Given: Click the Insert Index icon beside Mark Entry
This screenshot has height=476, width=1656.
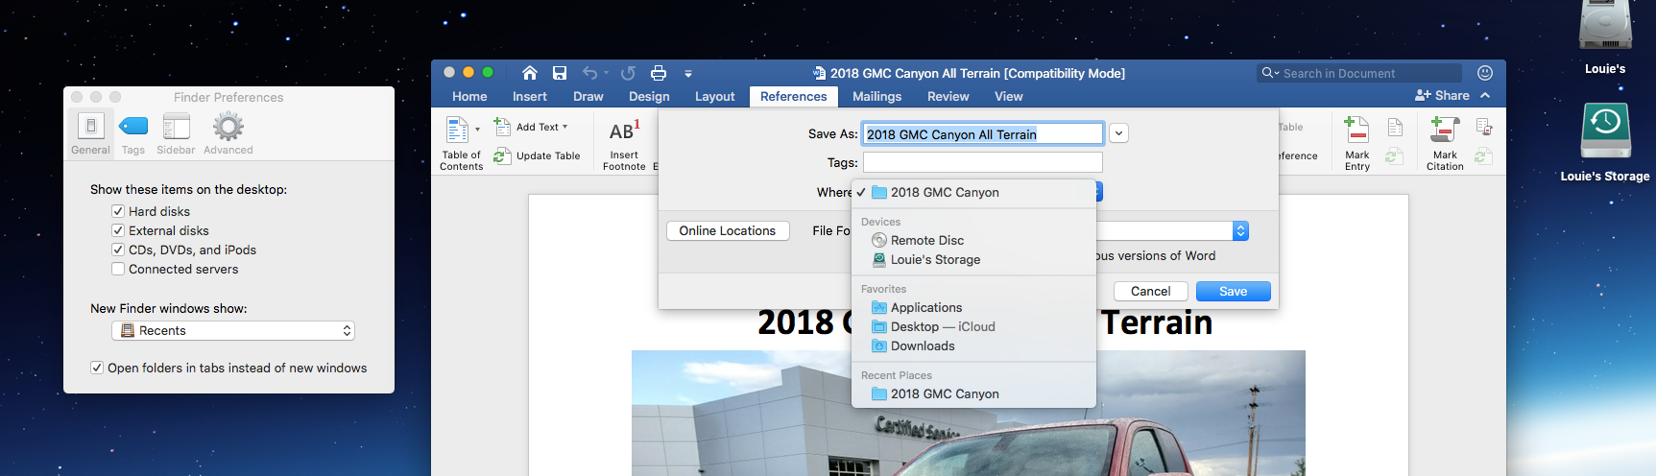Looking at the screenshot, I should [1395, 128].
